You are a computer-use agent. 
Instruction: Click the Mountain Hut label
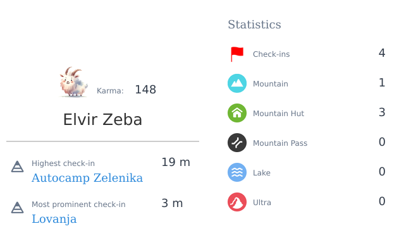tap(278, 114)
